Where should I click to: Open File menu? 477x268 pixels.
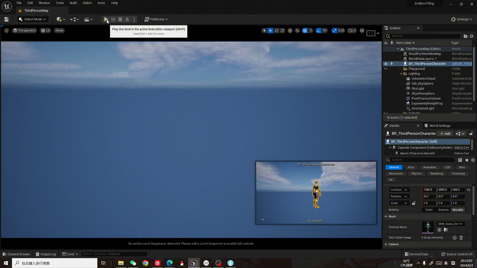[19, 3]
